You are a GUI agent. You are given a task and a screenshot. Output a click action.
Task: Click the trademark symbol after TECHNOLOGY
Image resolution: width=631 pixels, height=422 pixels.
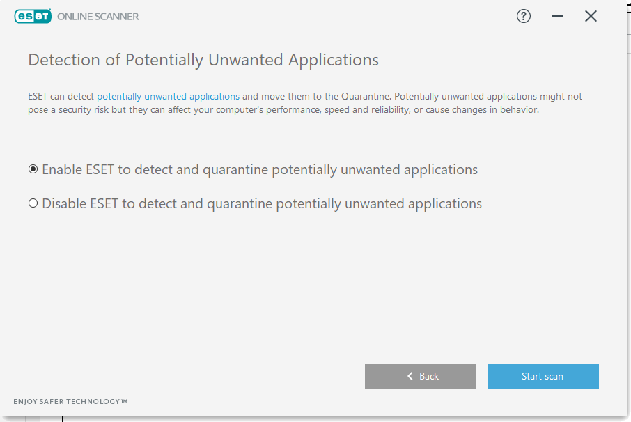click(x=124, y=401)
